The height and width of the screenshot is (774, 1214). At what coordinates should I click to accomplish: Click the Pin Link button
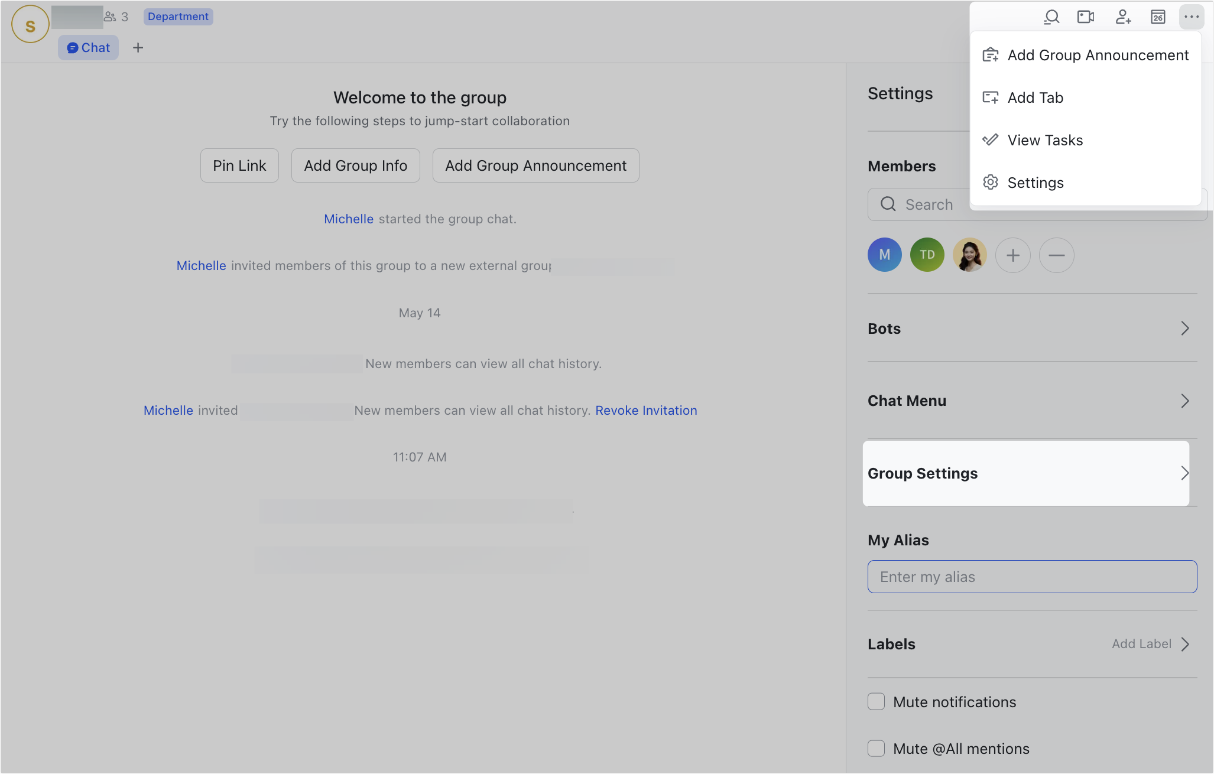(x=239, y=165)
